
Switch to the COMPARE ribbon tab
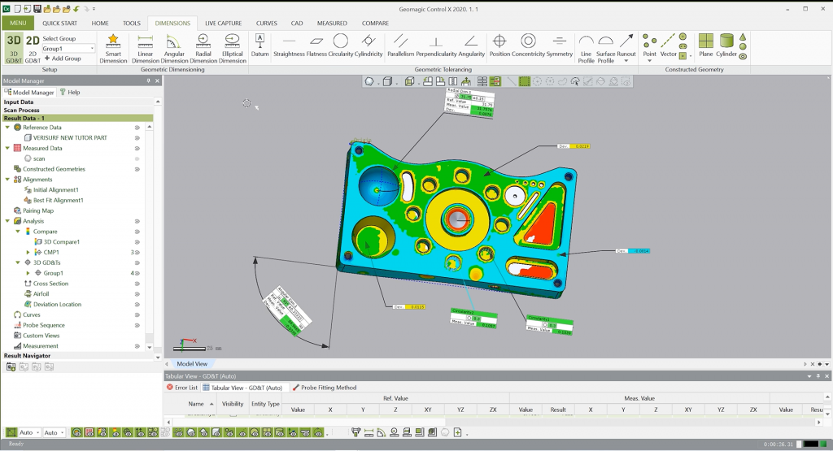tap(375, 24)
